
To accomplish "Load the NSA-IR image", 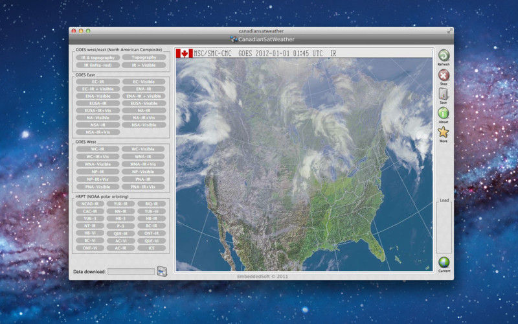I will click(98, 125).
